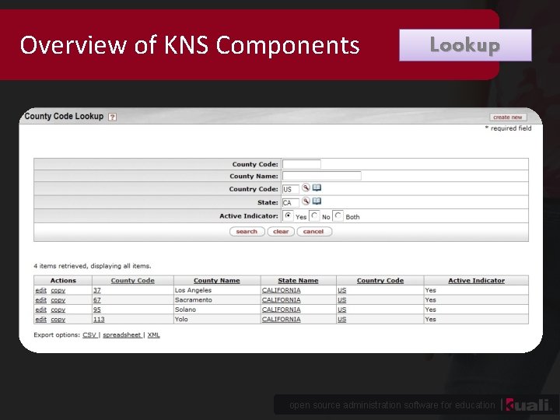Copy the Los Angeles county row

[x=58, y=290]
